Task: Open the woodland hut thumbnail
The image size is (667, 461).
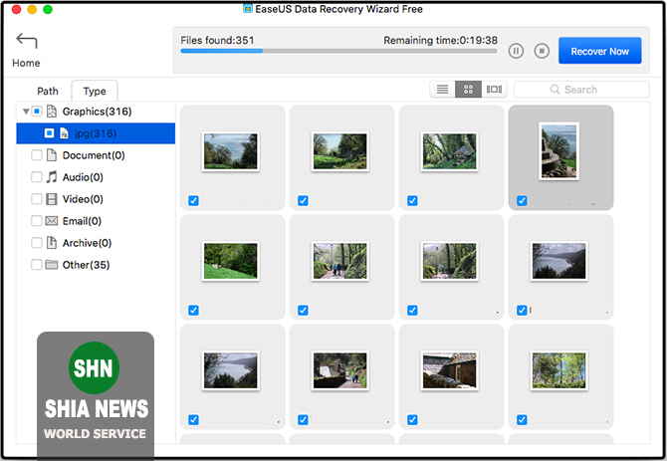Action: 450,151
